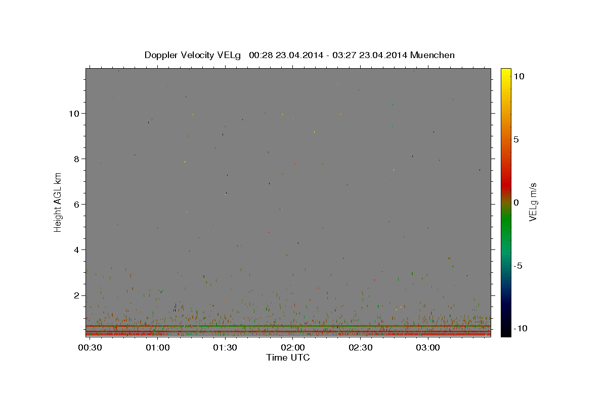Click the 00:30 time tick label

point(90,347)
